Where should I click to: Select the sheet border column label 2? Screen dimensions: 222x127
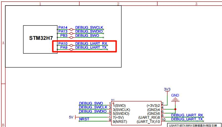(x=118, y=4)
